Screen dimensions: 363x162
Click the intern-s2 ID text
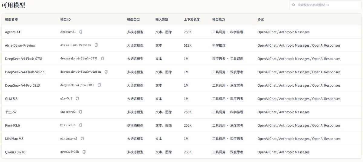[x=68, y=112]
